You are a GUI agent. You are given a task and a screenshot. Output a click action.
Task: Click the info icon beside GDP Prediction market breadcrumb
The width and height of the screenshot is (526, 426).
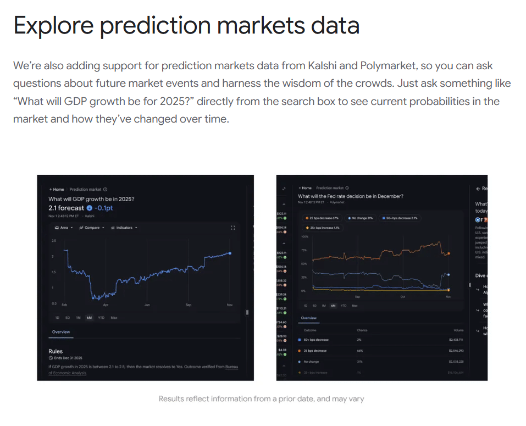(105, 190)
